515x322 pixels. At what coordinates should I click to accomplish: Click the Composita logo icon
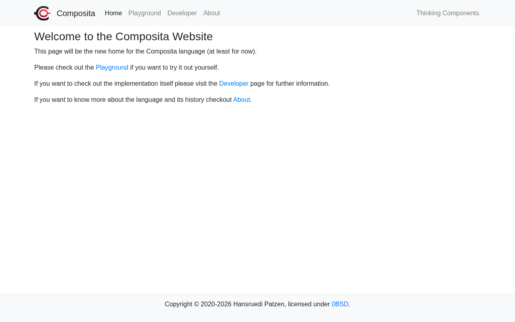[42, 13]
